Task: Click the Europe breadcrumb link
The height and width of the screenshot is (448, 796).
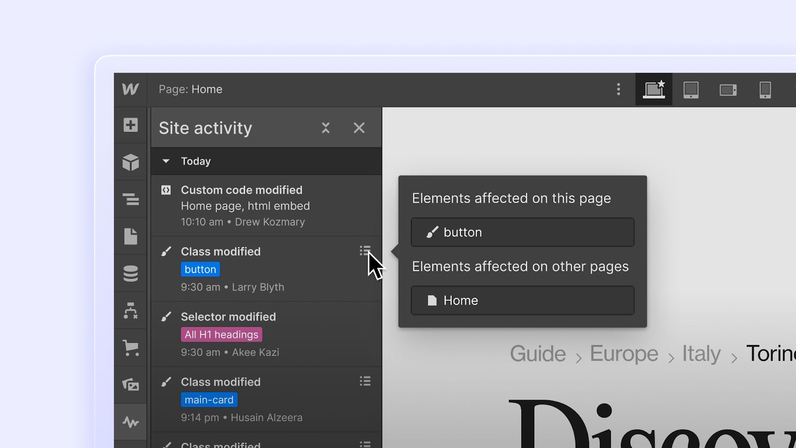Action: point(624,354)
